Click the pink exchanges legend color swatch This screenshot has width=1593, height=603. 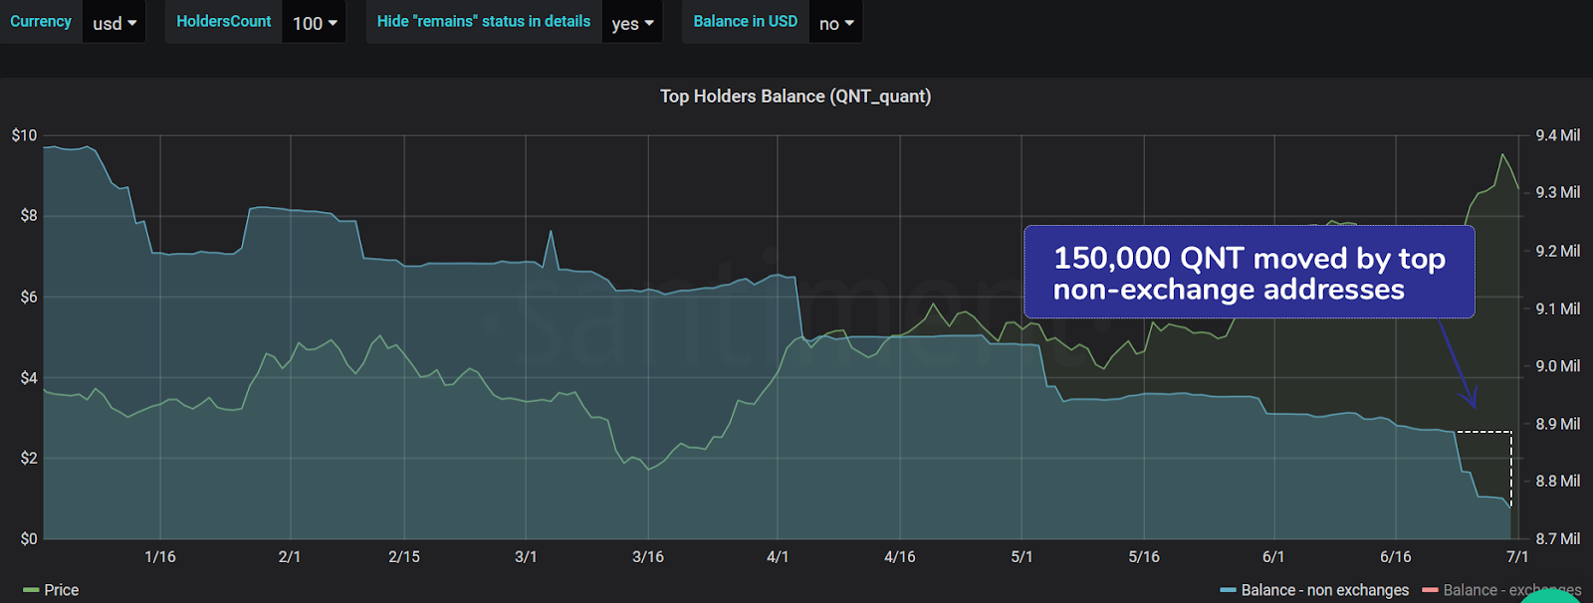click(1431, 590)
